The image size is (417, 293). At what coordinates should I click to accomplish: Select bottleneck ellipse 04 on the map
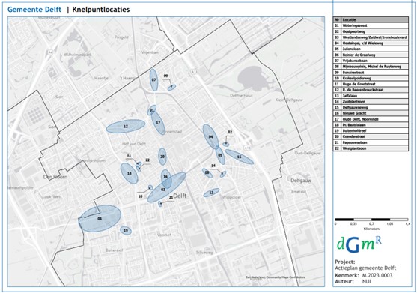click(211, 137)
